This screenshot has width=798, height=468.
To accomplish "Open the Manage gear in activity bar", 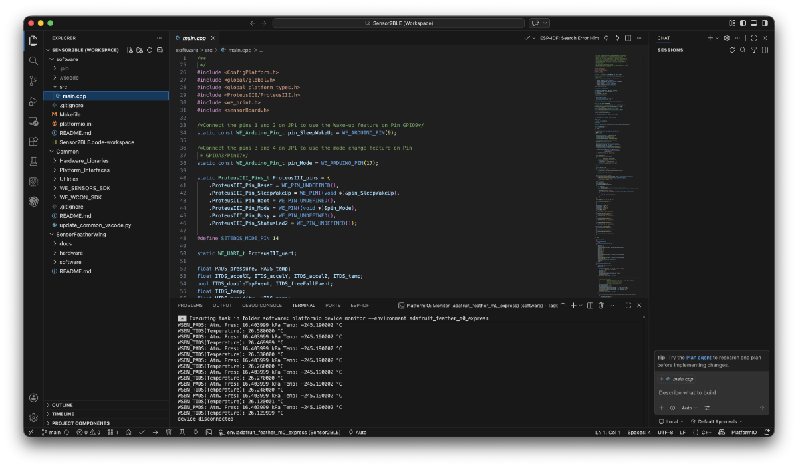I will [x=33, y=417].
